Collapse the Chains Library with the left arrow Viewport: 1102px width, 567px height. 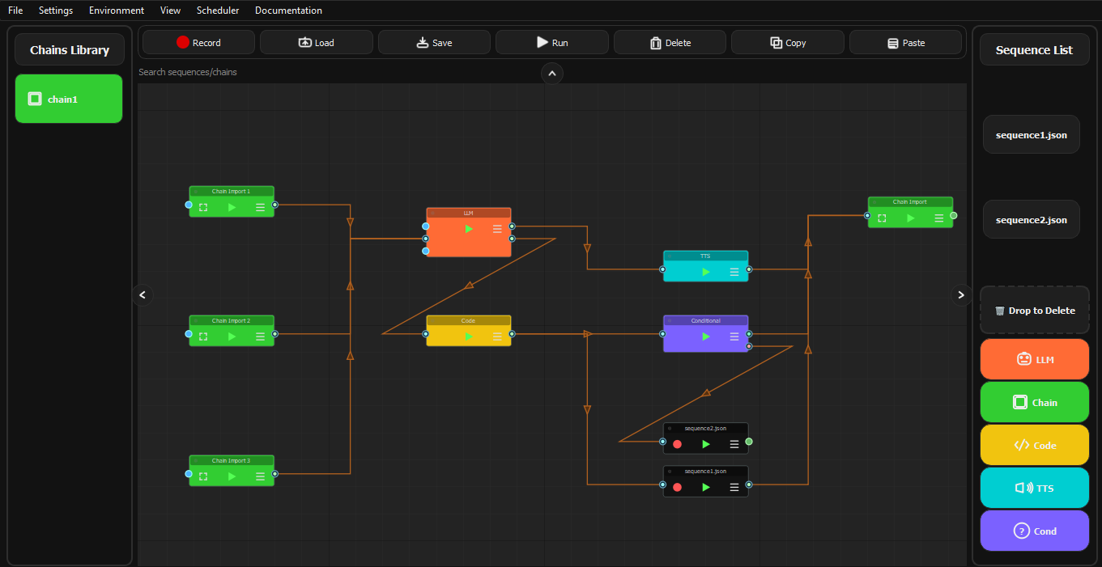pos(143,295)
